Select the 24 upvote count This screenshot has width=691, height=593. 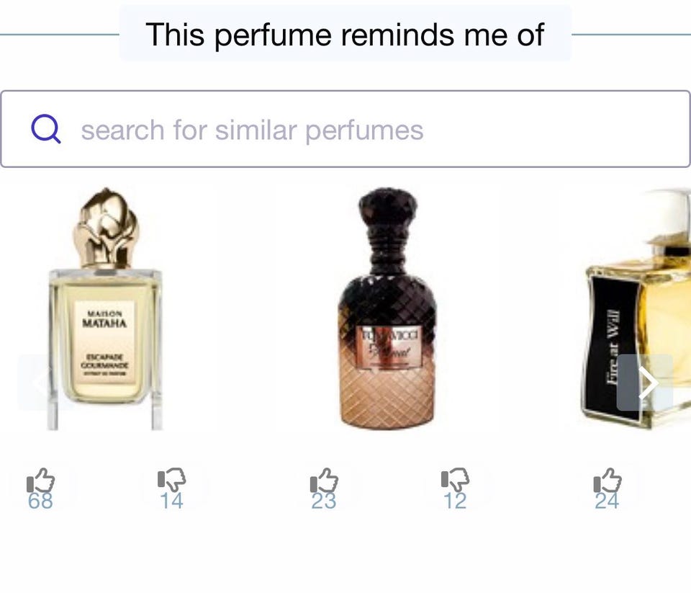point(608,501)
